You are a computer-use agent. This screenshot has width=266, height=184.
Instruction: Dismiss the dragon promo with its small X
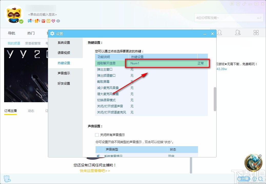coord(260,156)
